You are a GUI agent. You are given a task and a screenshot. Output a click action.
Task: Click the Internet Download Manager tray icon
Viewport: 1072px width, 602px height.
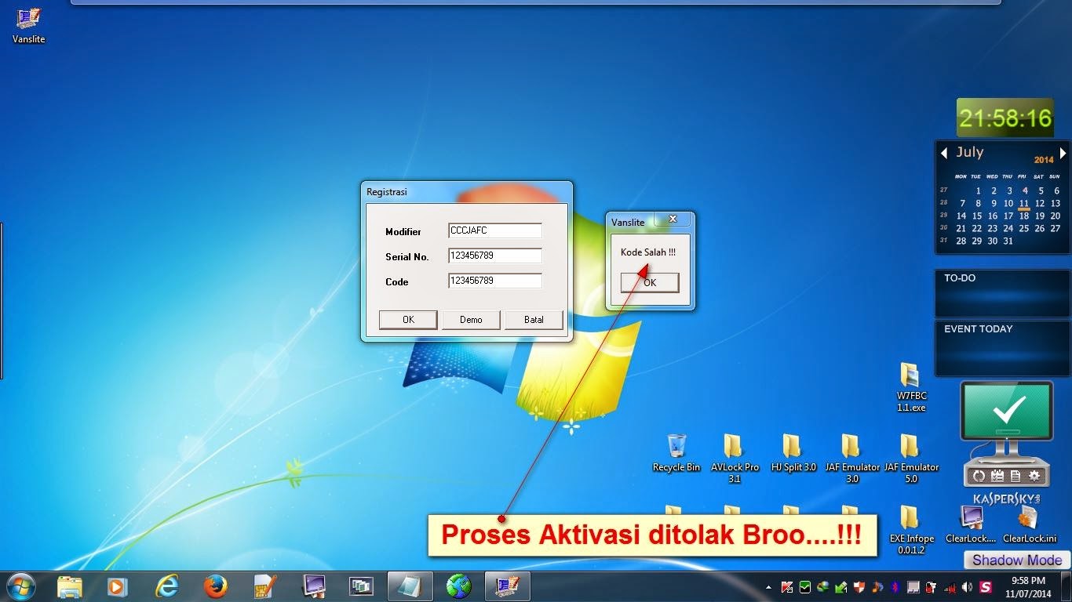[x=823, y=587]
